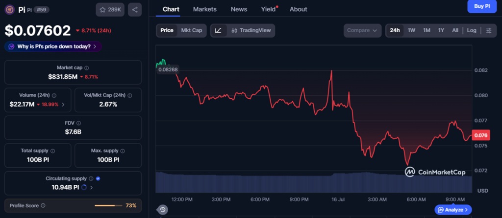Open the share icon button

point(135,10)
